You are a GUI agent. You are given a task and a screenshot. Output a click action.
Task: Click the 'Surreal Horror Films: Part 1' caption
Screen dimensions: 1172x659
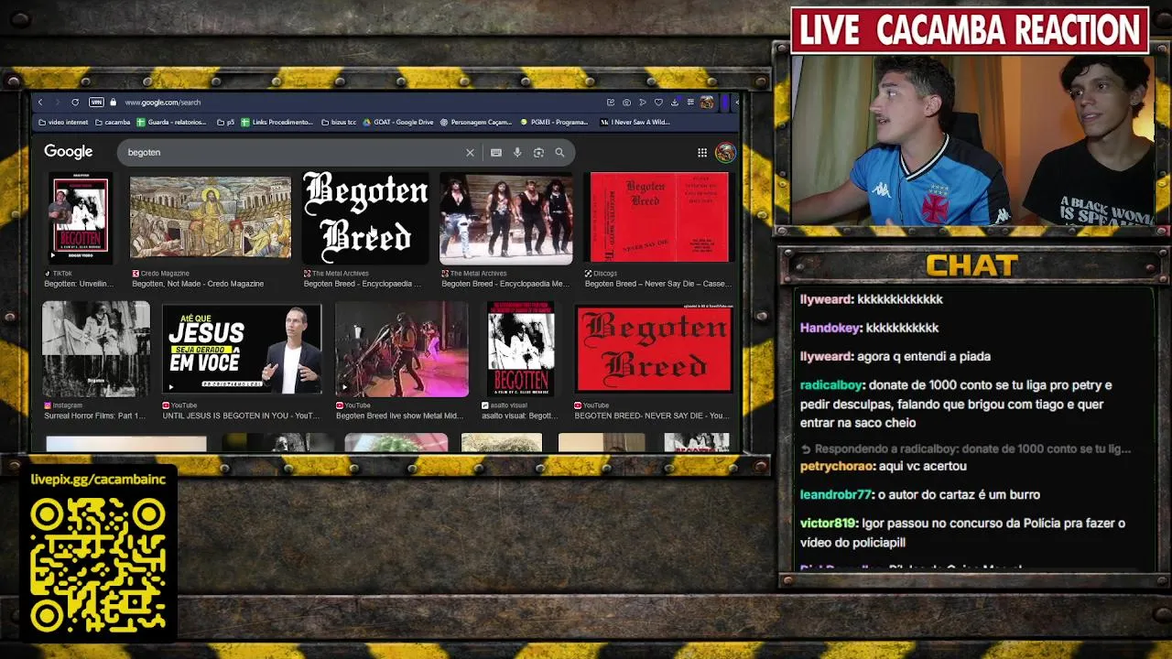pos(94,416)
